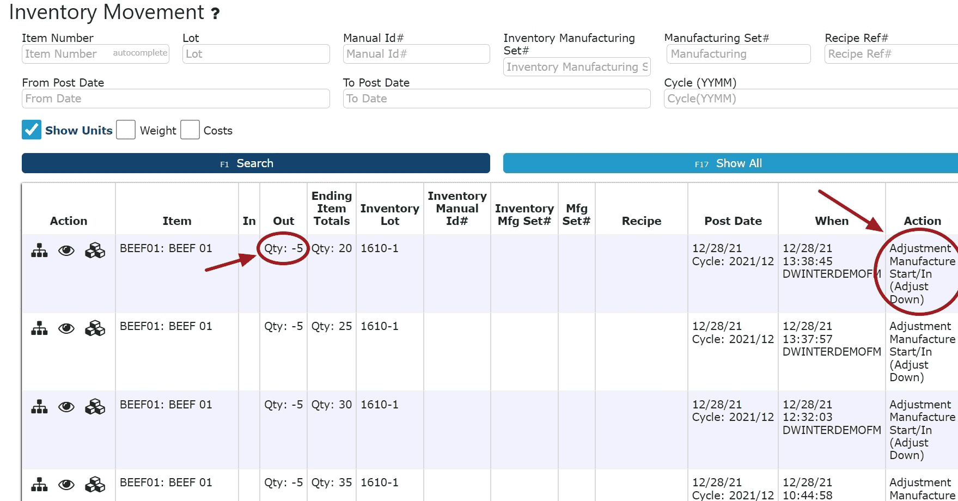This screenshot has height=501, width=958.
Task: Click the Item column header
Action: tap(177, 221)
